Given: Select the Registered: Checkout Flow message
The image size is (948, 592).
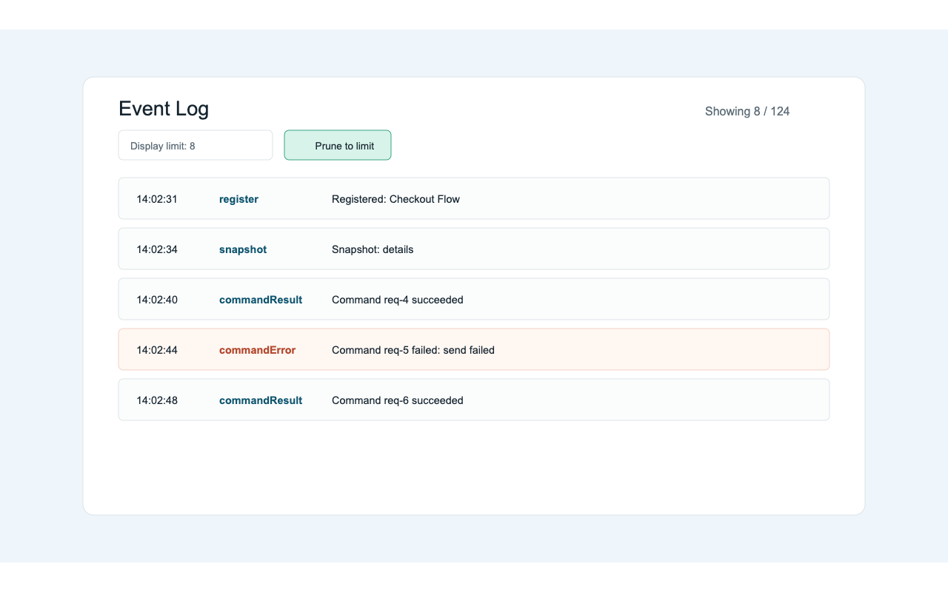Looking at the screenshot, I should 395,198.
